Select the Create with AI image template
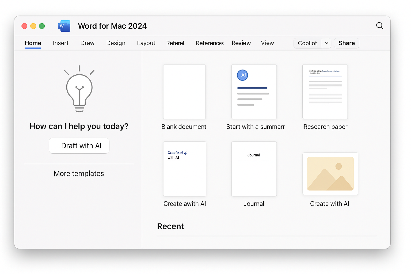This screenshot has height=274, width=411. point(330,174)
